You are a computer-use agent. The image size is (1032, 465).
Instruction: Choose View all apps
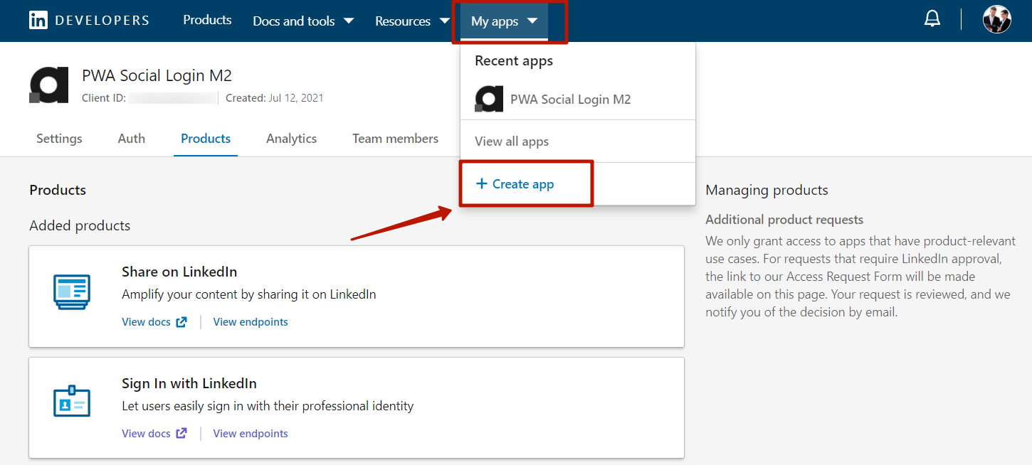click(x=512, y=141)
